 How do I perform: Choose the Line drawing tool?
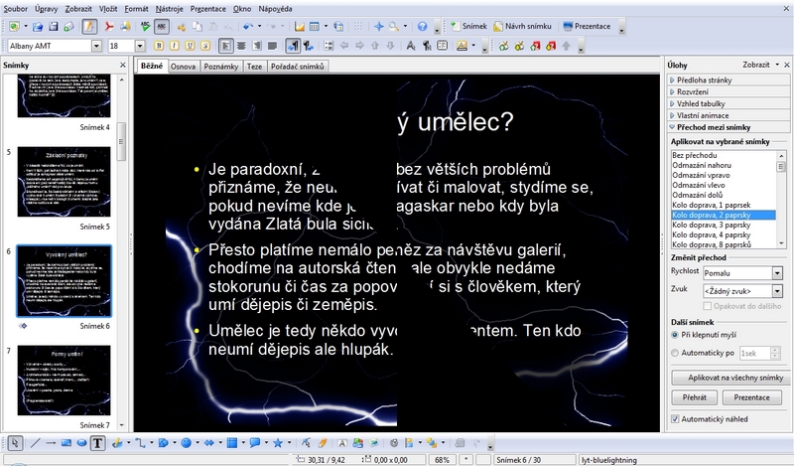coord(37,443)
